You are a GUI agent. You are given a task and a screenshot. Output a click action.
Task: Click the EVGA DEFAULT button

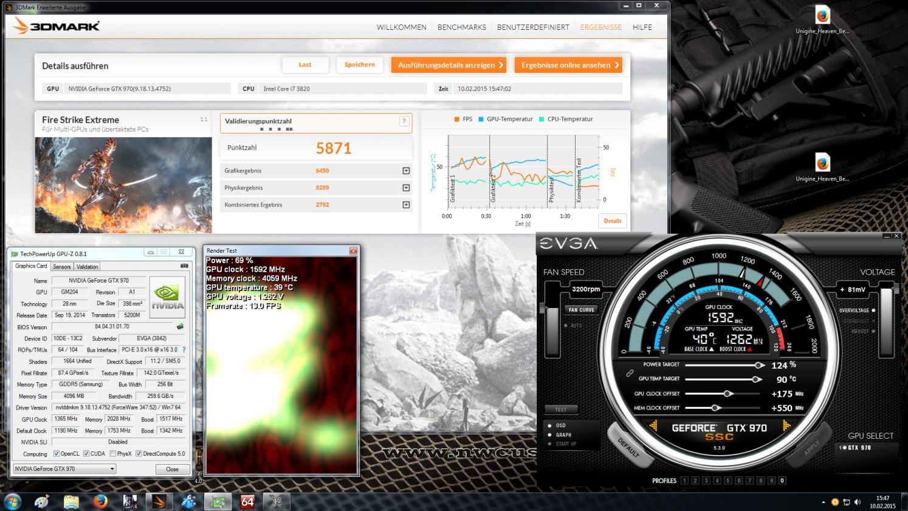tap(628, 446)
